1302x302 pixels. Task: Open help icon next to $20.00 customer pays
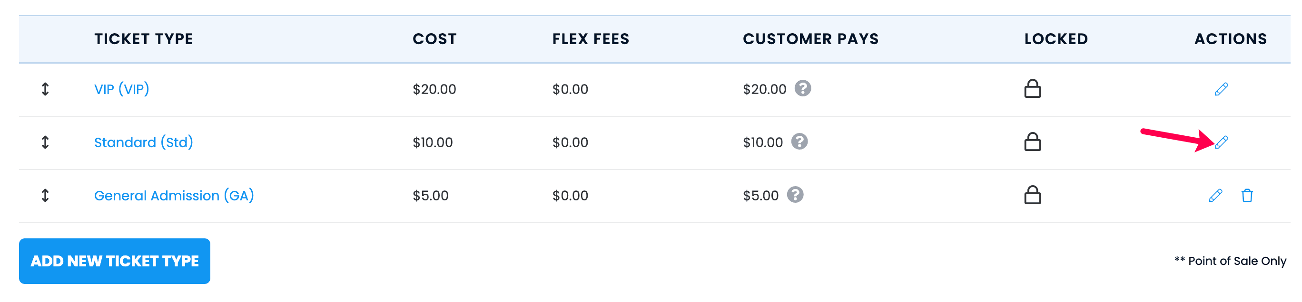click(x=803, y=88)
